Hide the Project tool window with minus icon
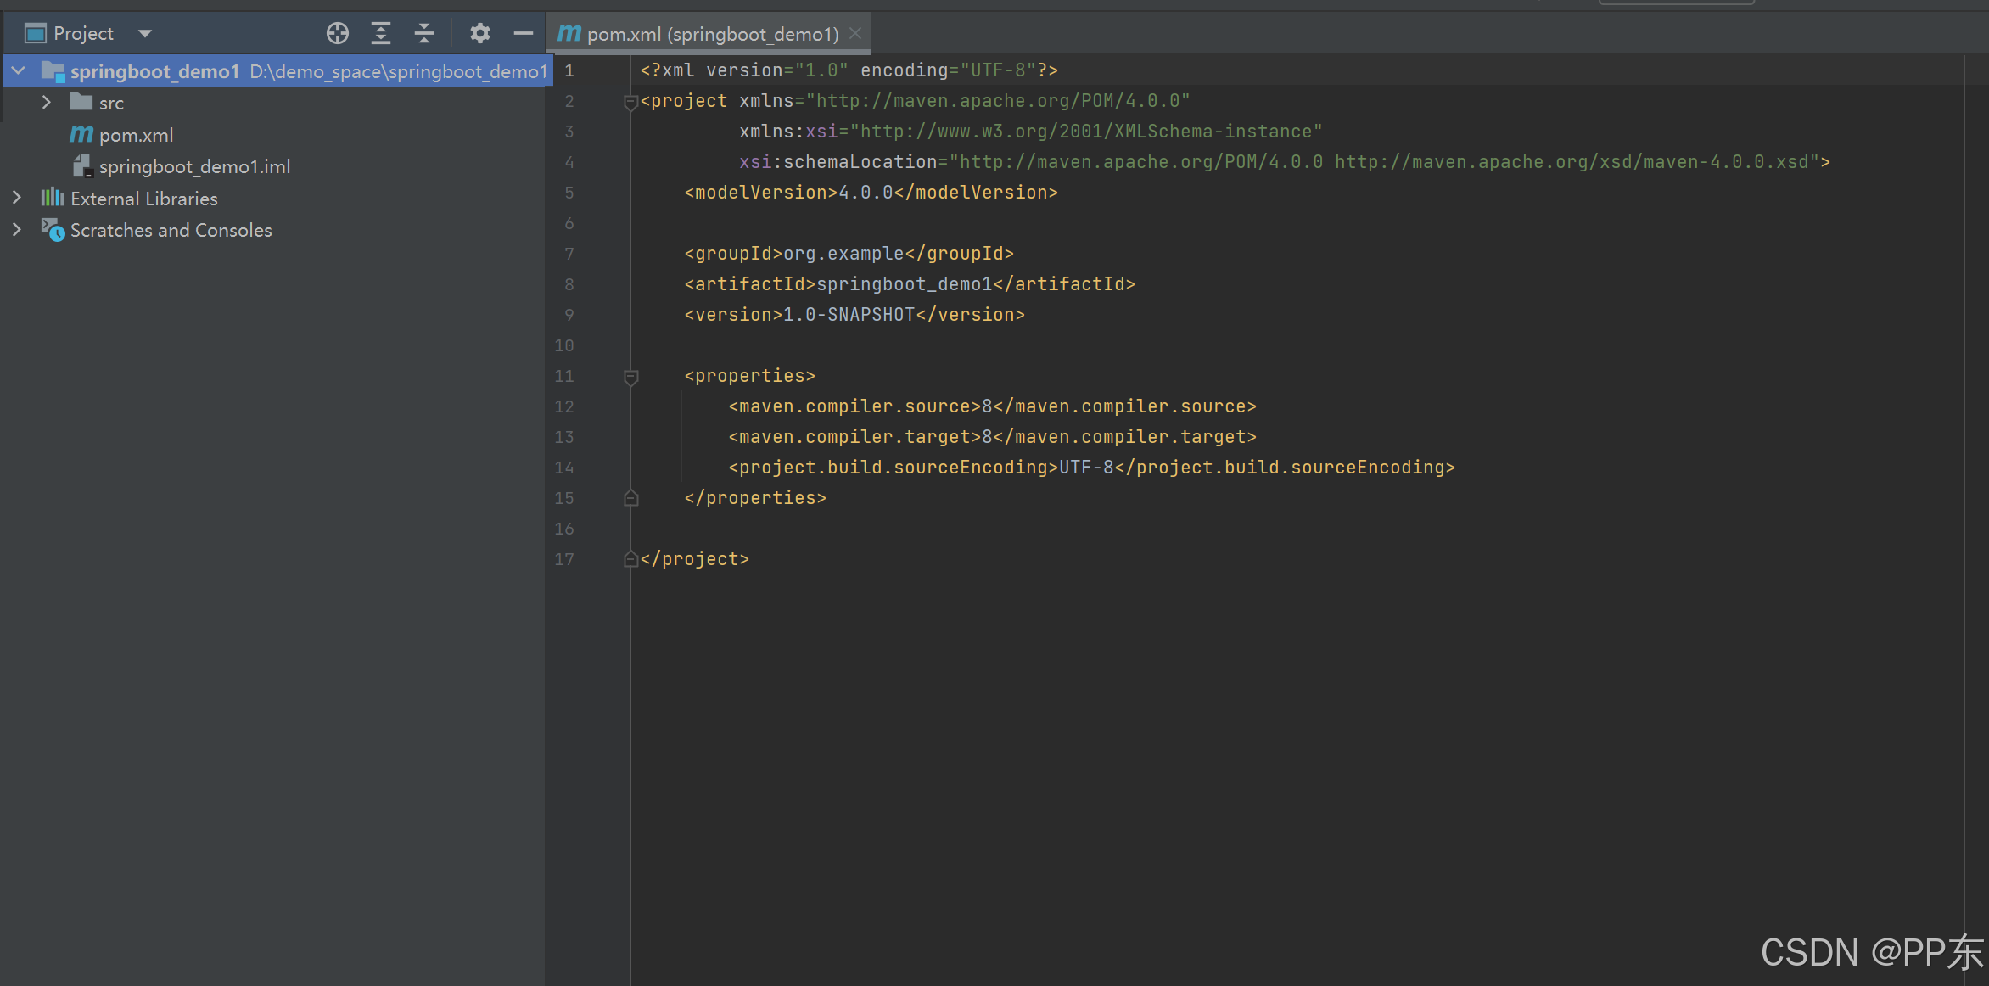The height and width of the screenshot is (986, 1989). coord(524,33)
